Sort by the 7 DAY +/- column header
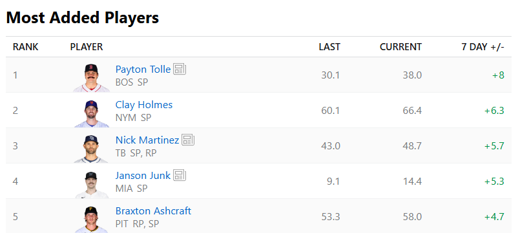This screenshot has height=233, width=518. (482, 47)
